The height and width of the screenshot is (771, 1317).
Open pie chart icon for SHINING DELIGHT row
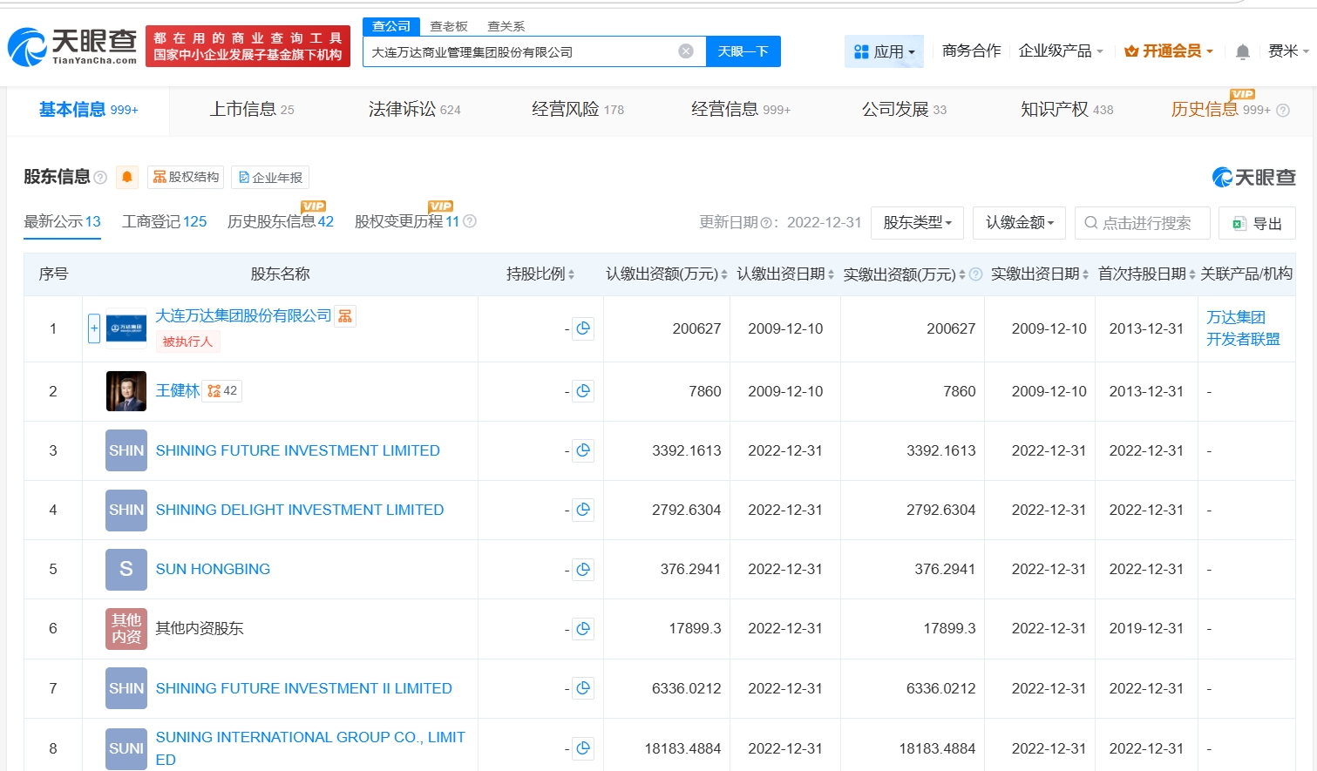pos(583,510)
